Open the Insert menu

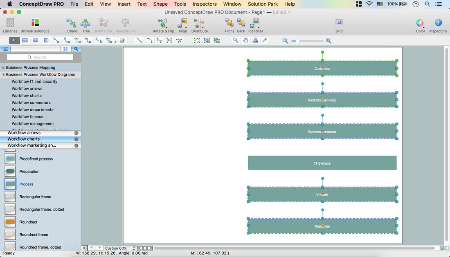coord(124,4)
